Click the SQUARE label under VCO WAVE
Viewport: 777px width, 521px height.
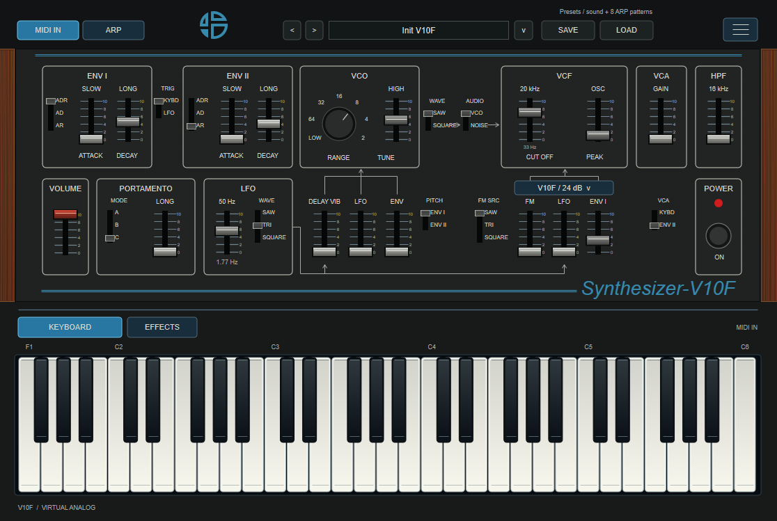pos(444,125)
